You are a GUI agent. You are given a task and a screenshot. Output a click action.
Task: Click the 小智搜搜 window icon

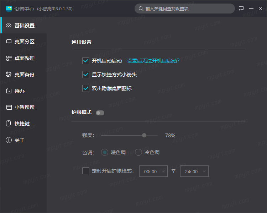[x=9, y=107]
